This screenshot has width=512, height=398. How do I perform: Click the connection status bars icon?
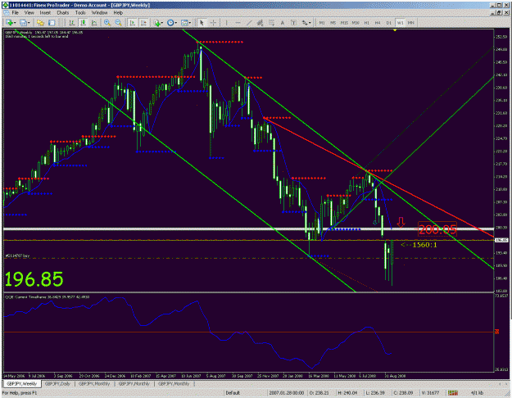(452, 393)
